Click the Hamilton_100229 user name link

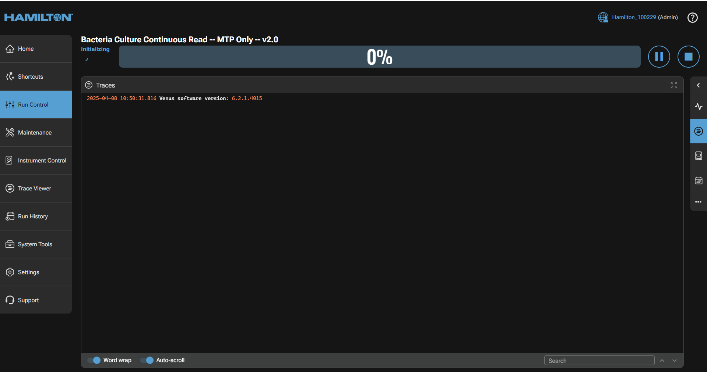(x=634, y=17)
